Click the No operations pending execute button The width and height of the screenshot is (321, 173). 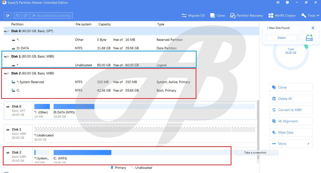(x=51, y=16)
